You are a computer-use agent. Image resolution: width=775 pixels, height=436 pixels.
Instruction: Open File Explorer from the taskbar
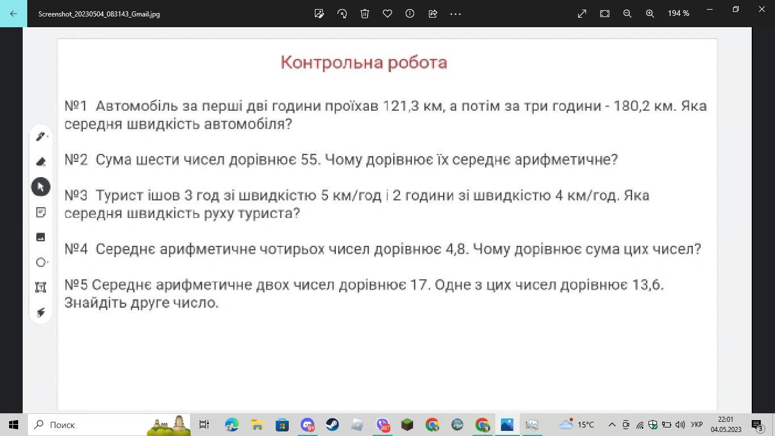click(x=257, y=425)
